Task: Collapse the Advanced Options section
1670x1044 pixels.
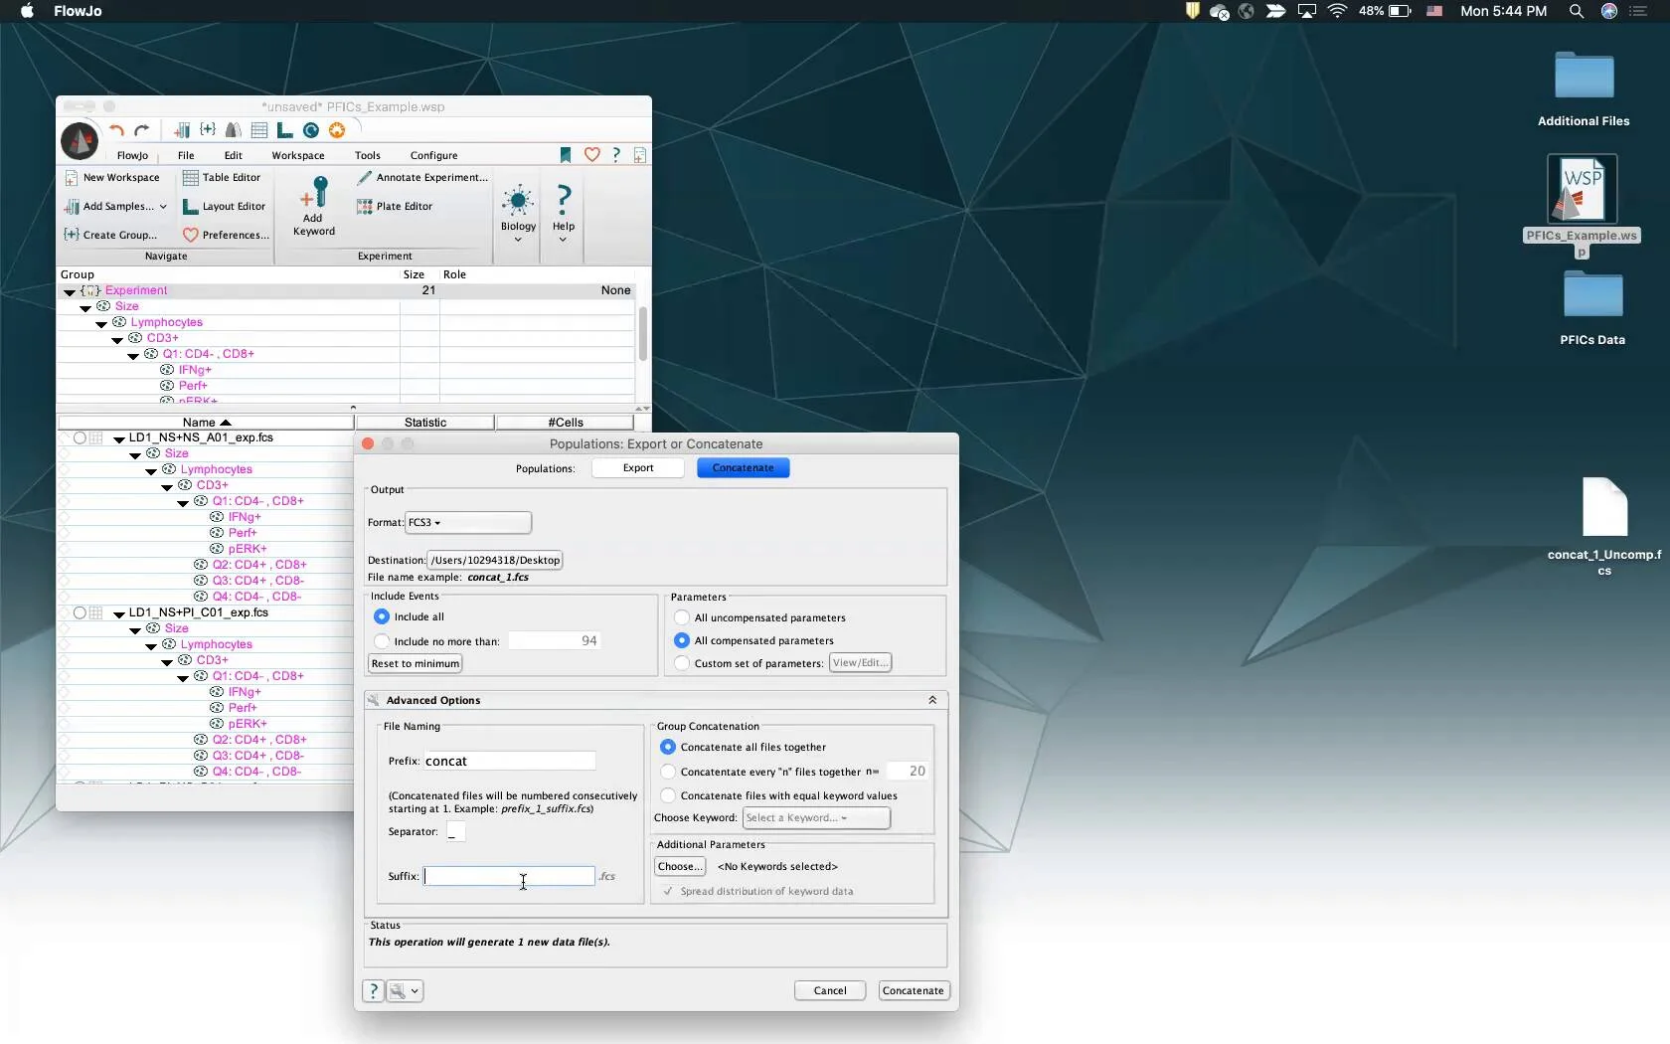Action: 931,700
